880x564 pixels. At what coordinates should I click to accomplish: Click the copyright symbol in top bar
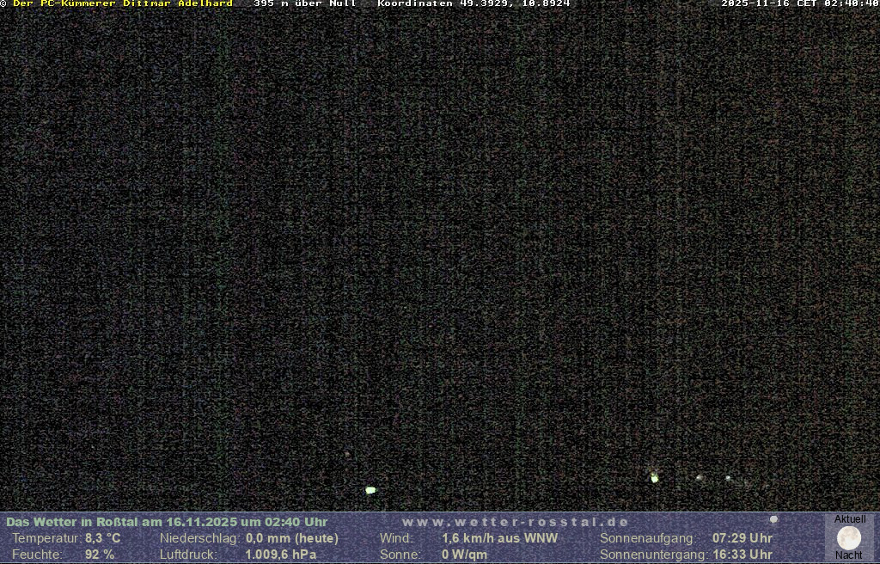pyautogui.click(x=3, y=3)
